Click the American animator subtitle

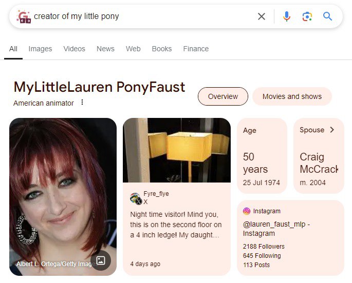click(44, 103)
